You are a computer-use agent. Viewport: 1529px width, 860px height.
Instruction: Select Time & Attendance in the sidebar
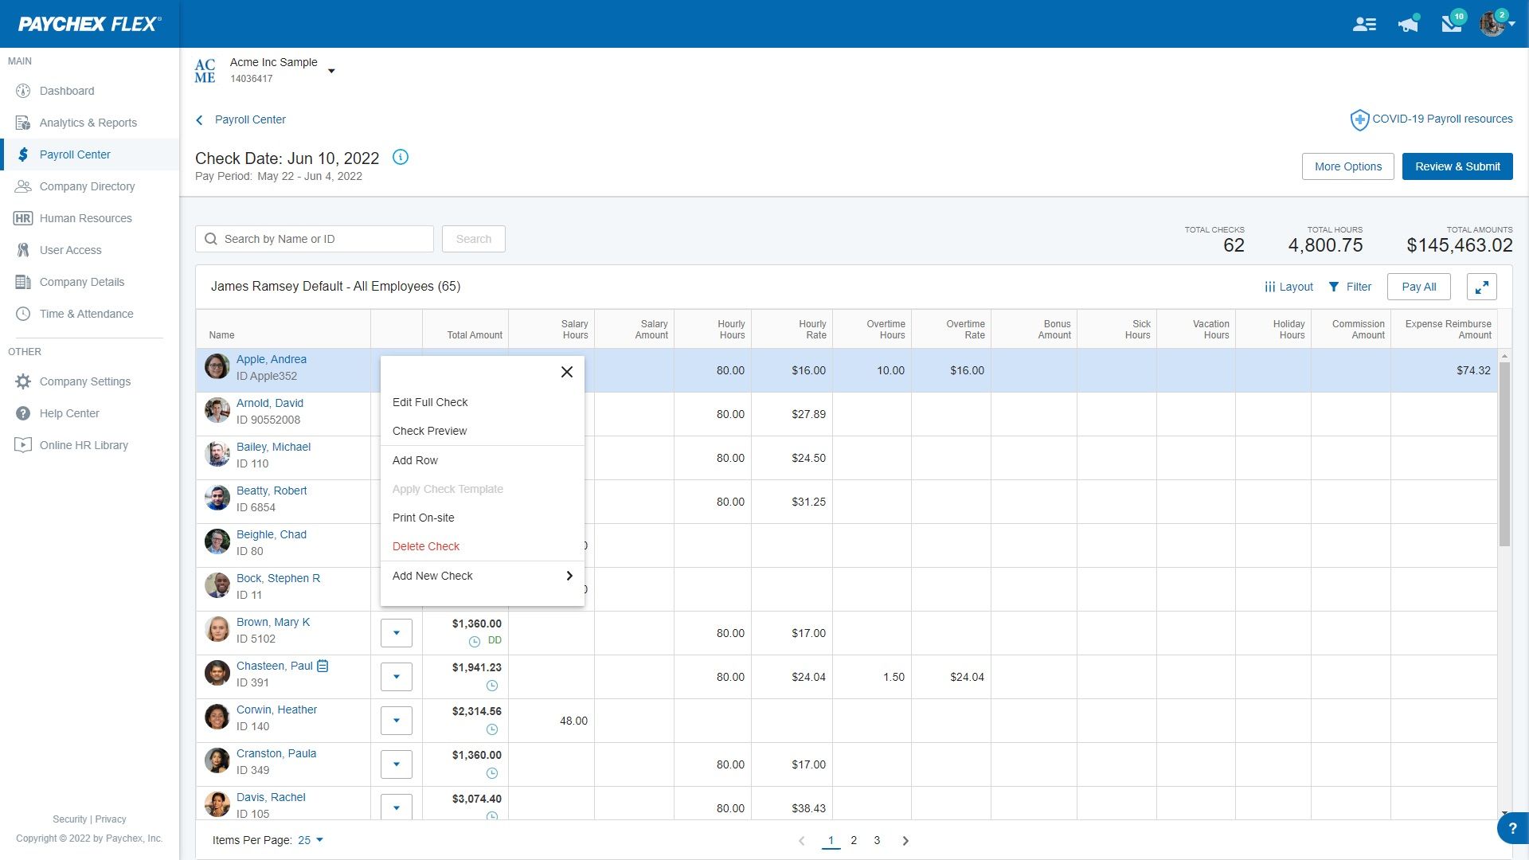(86, 314)
